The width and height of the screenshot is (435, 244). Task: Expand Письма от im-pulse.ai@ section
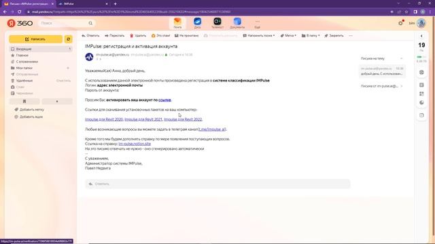pyautogui.click(x=382, y=86)
